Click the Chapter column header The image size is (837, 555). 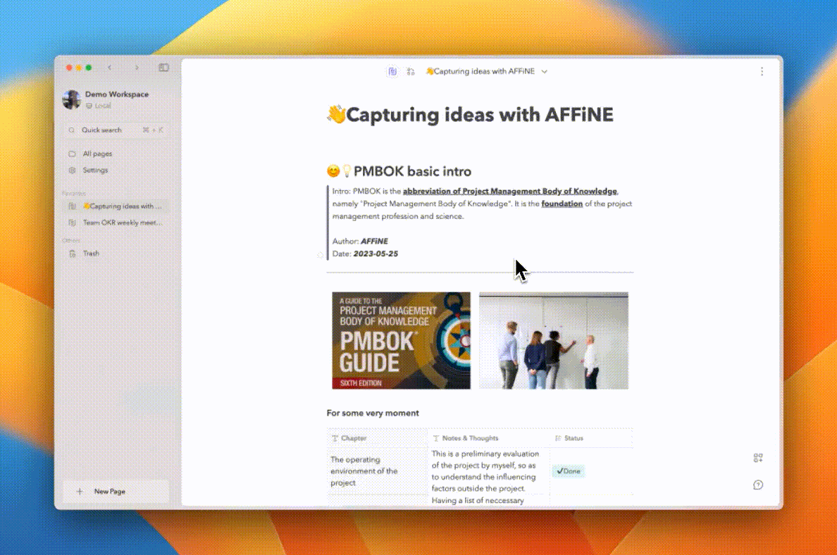[x=377, y=438]
